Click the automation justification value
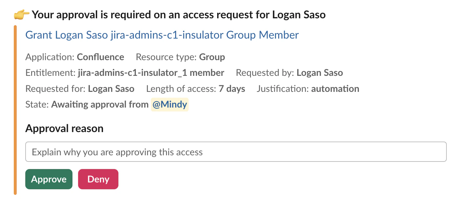 point(335,89)
